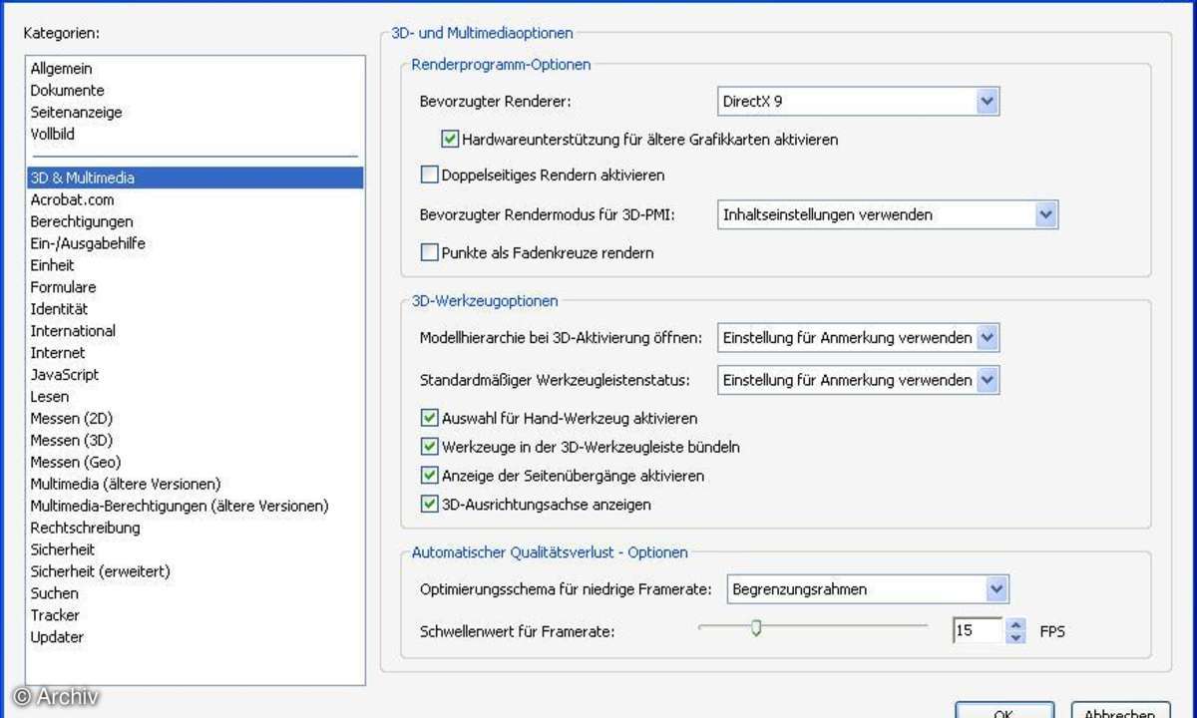Toggle Anzeige der Seitenübergänge aktivieren

pyautogui.click(x=429, y=476)
